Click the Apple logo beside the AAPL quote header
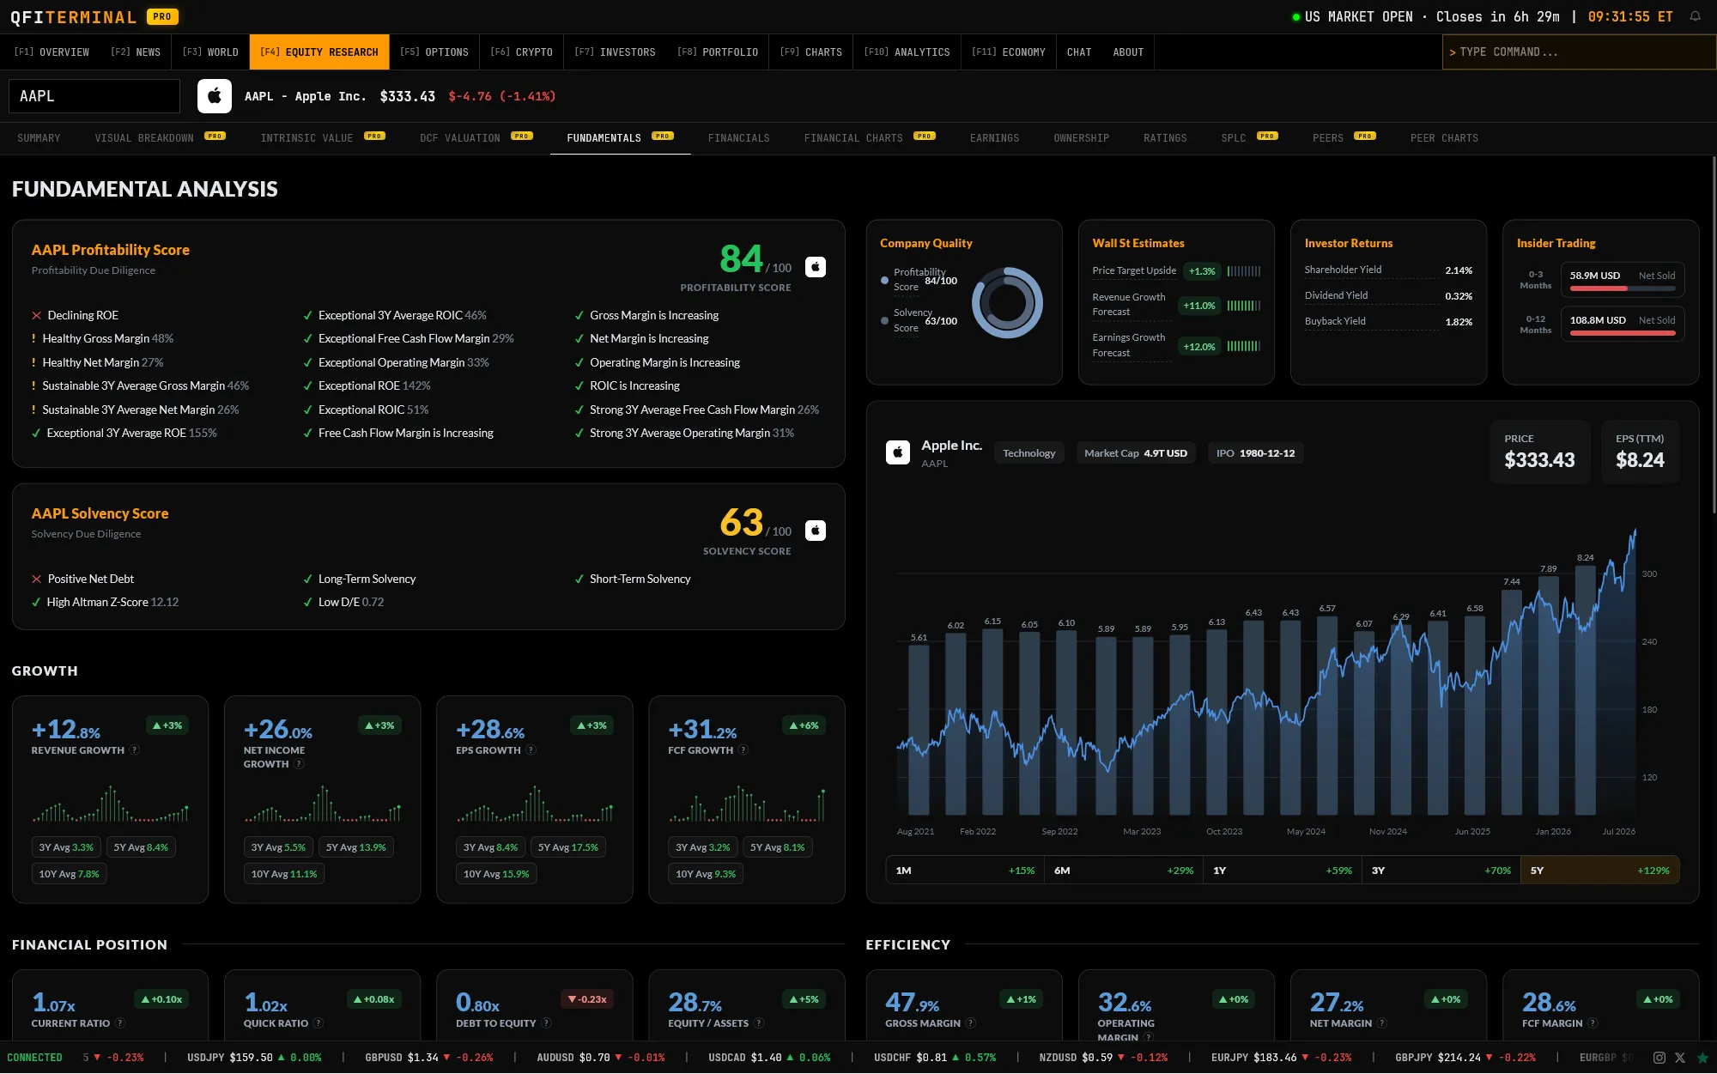 [215, 96]
